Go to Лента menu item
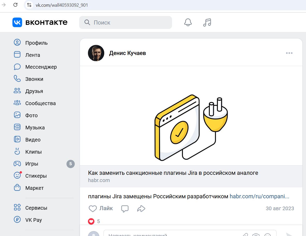This screenshot has width=306, height=236. pos(33,55)
